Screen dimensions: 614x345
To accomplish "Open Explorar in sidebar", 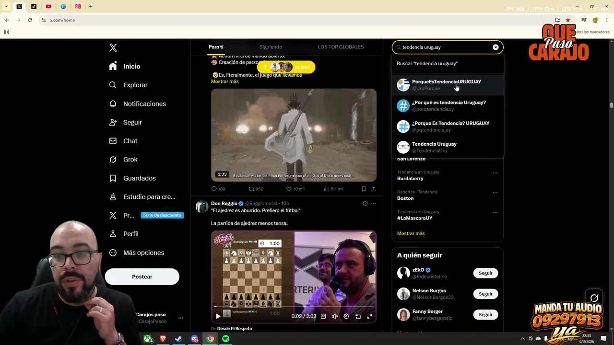I will [128, 85].
